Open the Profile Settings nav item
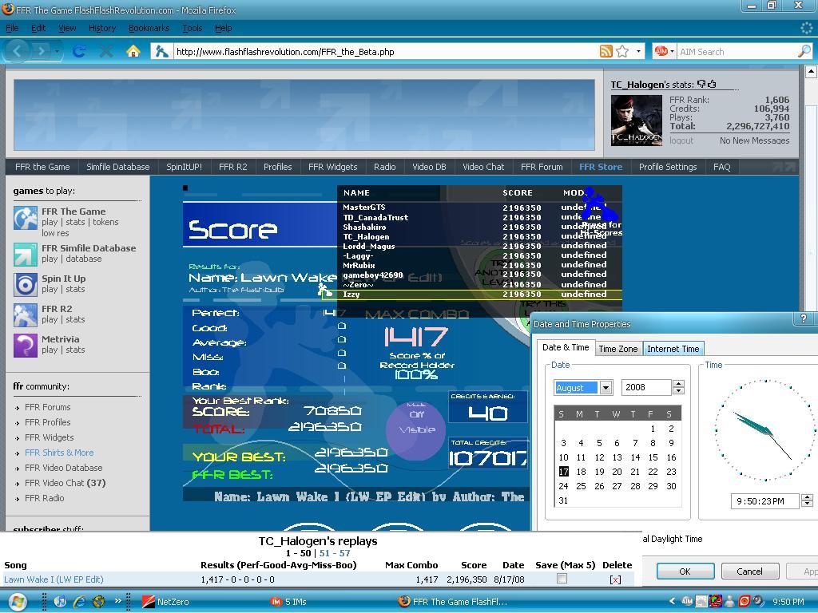The image size is (818, 613). pos(668,167)
